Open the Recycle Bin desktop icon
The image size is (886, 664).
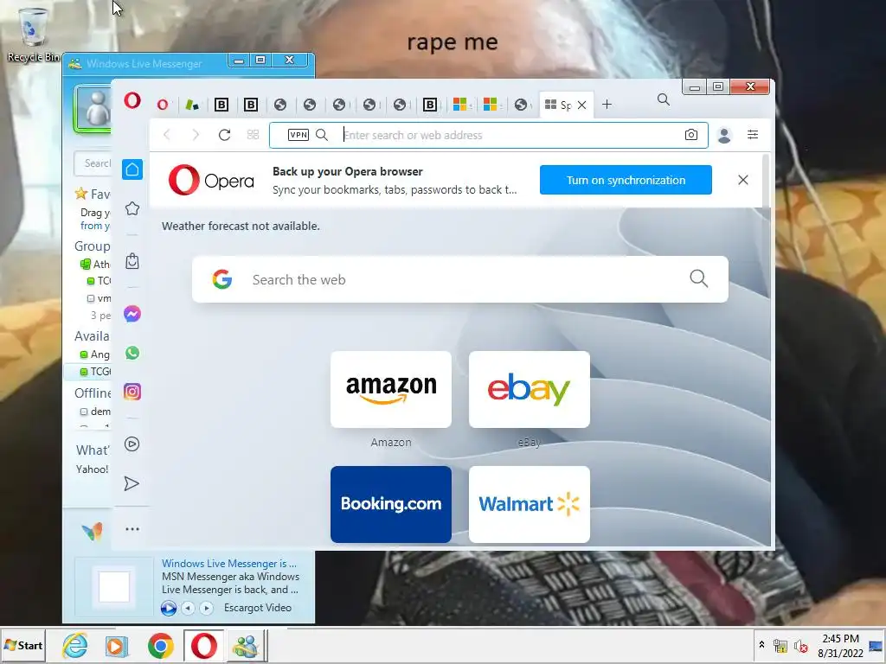click(33, 34)
